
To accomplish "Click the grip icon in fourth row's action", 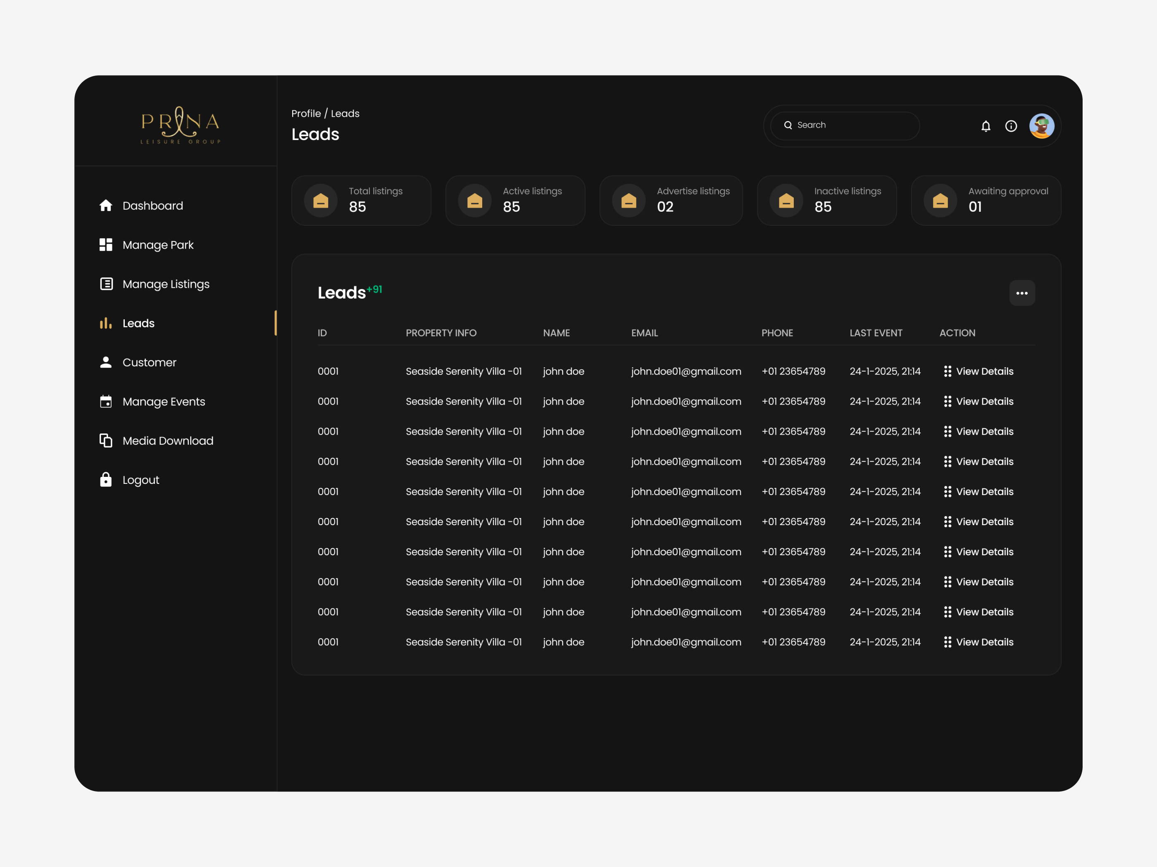I will point(948,462).
